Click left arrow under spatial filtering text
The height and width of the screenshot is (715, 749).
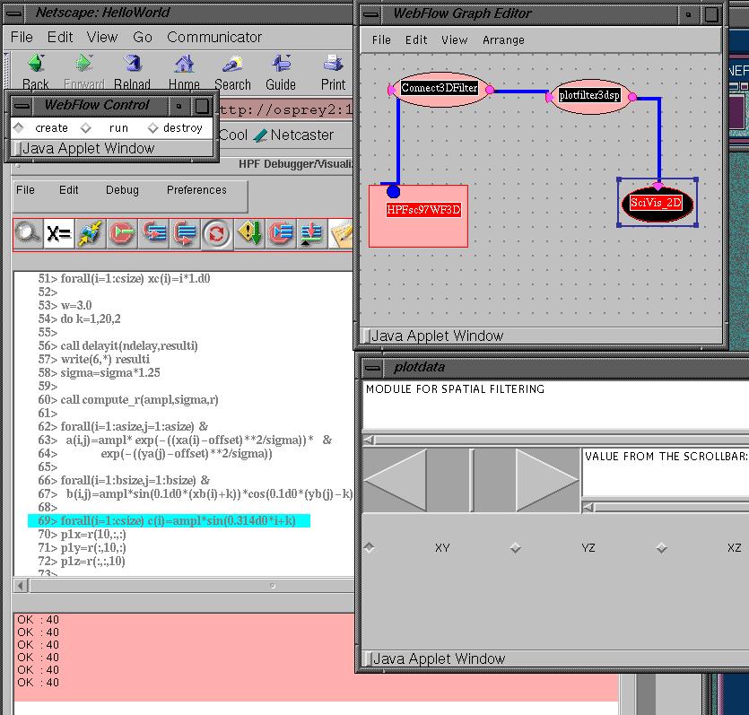coord(369,440)
